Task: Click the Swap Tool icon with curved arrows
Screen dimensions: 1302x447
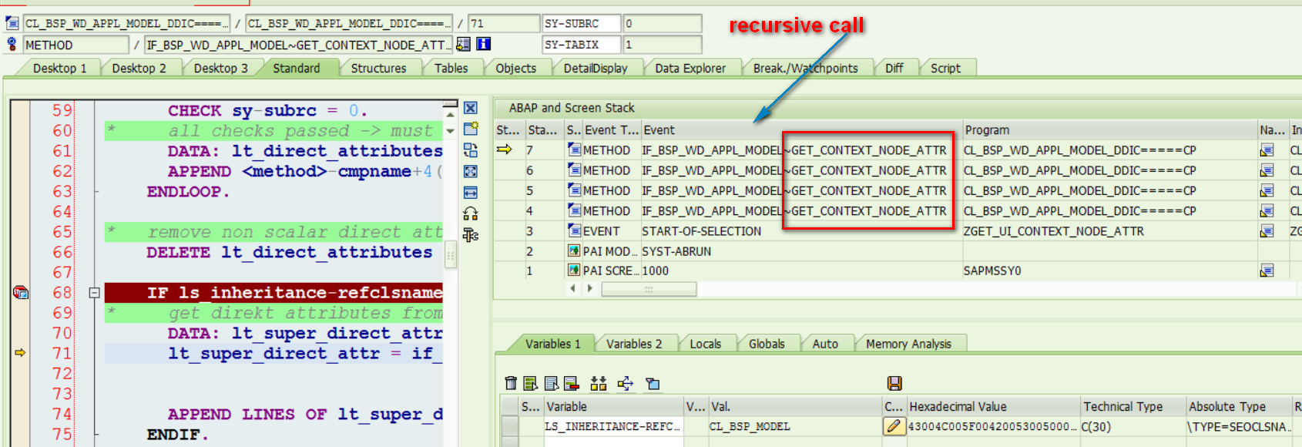Action: click(471, 213)
